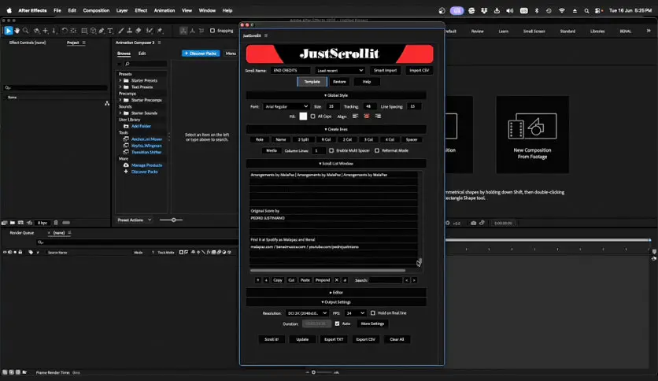658x381 pixels.
Task: Set left text alignment in JustScrollit
Action: (355, 117)
